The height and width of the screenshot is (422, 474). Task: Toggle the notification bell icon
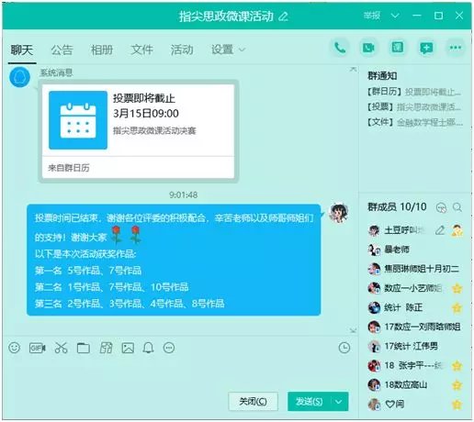coord(149,348)
